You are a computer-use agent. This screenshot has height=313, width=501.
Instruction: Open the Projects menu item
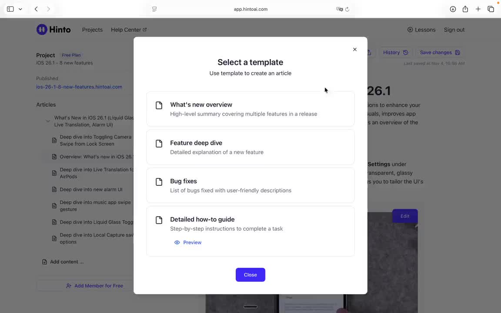[92, 30]
